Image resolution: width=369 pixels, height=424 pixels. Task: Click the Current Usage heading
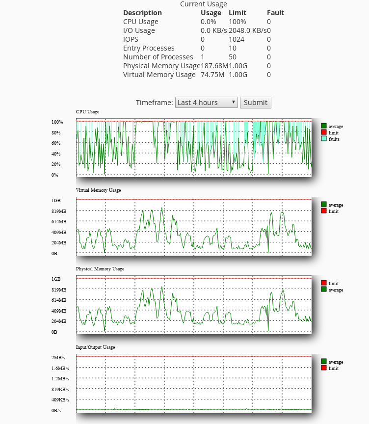point(204,4)
